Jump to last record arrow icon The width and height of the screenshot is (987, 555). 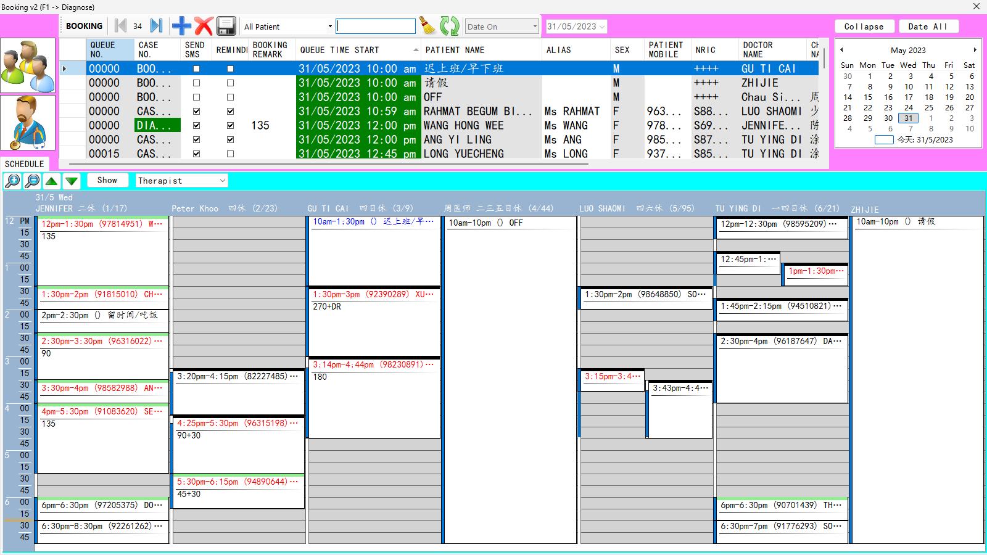pos(157,26)
